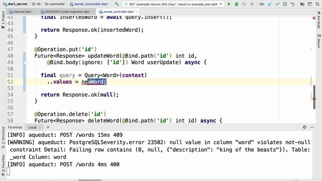Image resolution: width=322 pixels, height=181 pixels.
Task: Click '@Bind.body' annotation on line 49
Action: (x=62, y=62)
